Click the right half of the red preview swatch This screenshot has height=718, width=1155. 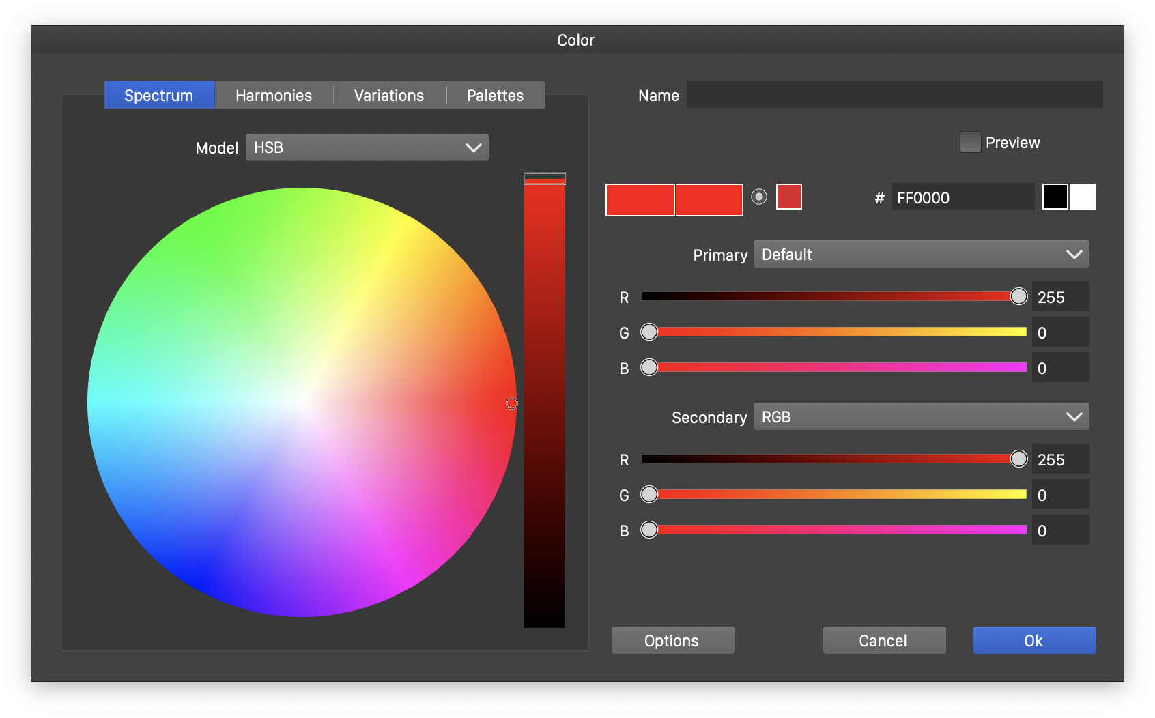(x=709, y=200)
